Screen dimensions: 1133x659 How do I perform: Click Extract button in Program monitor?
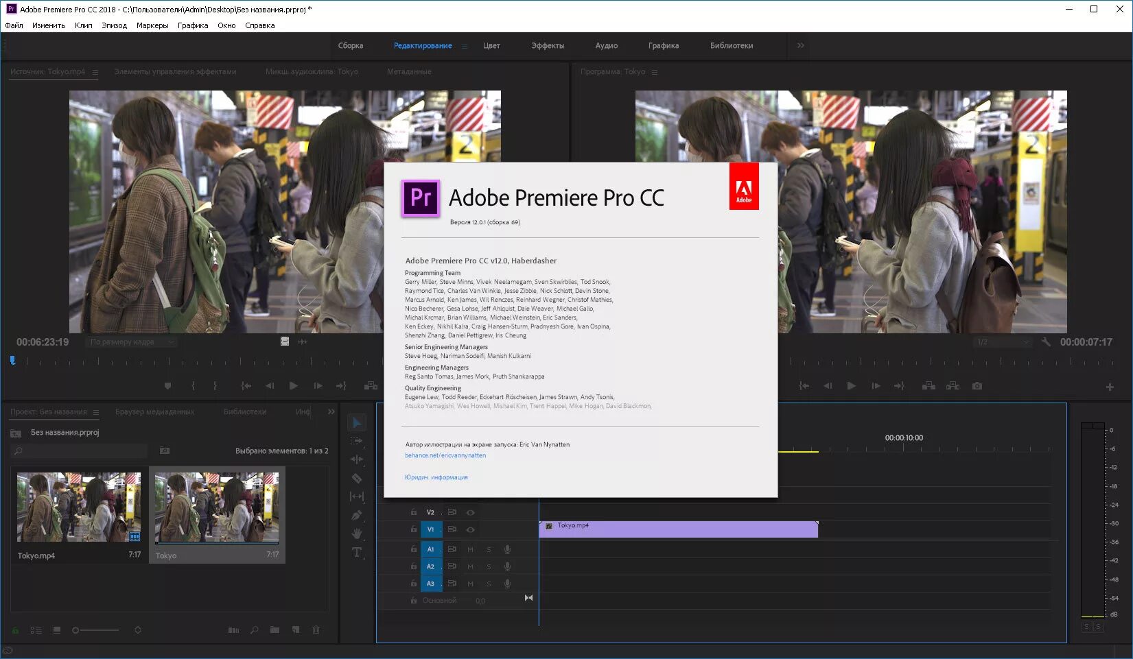click(953, 386)
